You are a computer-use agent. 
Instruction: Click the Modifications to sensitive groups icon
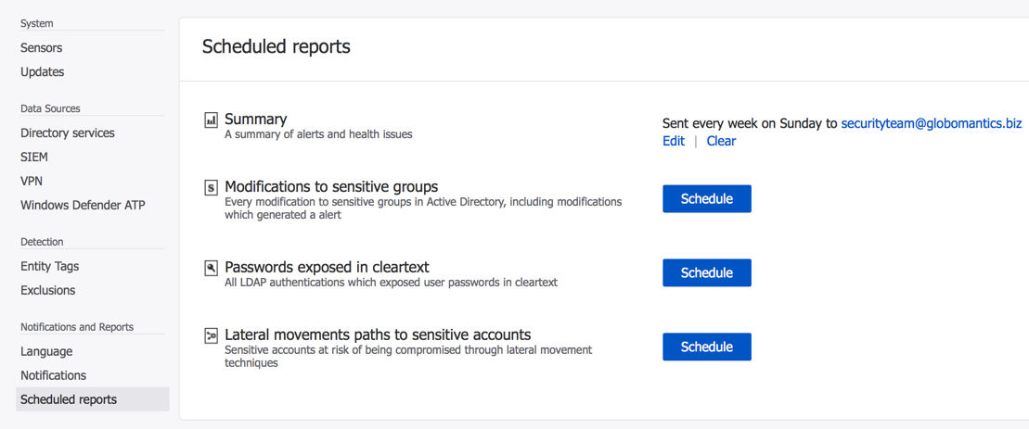coord(211,187)
